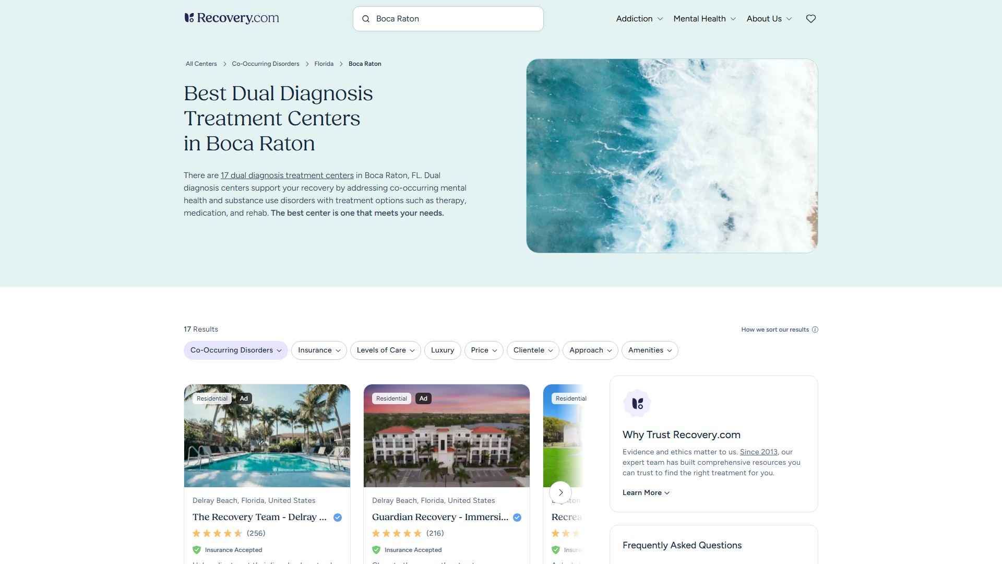Screen dimensions: 1002x564
Task: Open The Recovery Team pool photo
Action: point(267,436)
